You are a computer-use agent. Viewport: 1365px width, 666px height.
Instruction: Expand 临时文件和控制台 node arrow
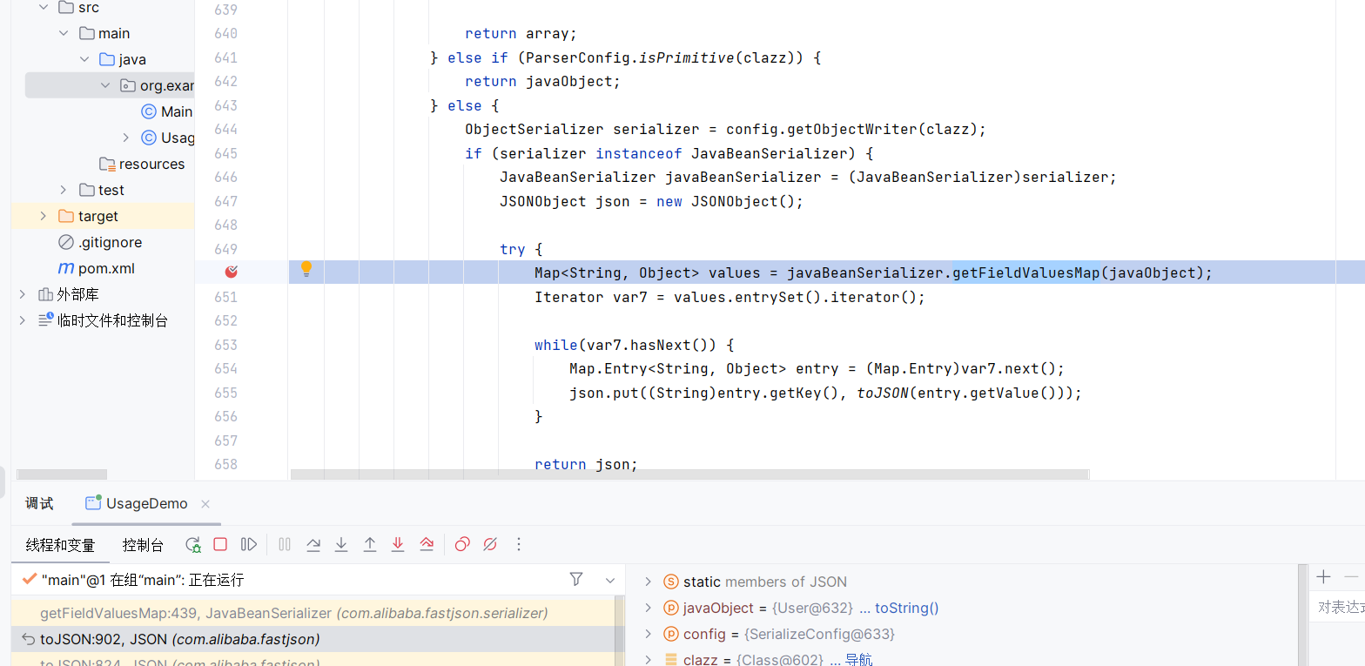coord(22,320)
